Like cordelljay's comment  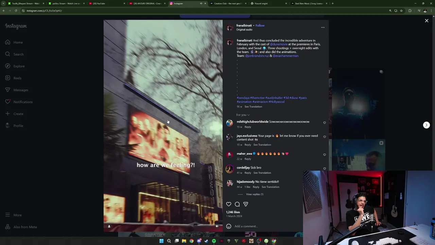pyautogui.click(x=325, y=168)
